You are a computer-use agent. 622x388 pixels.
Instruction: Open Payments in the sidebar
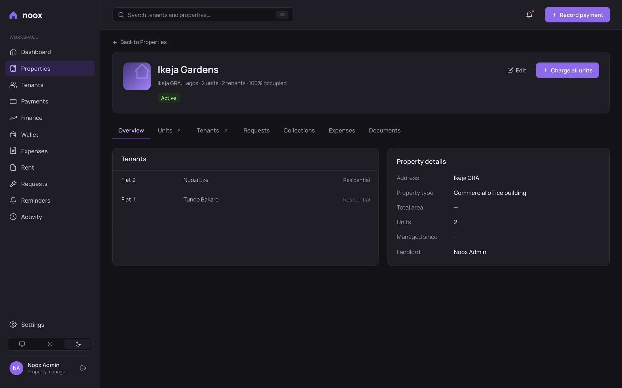coord(50,101)
